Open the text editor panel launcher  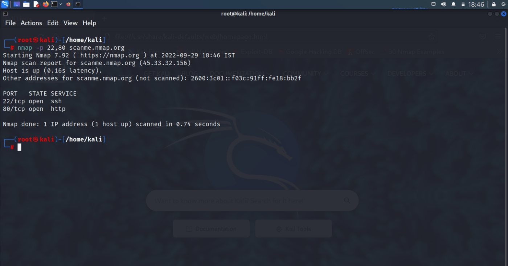[36, 4]
